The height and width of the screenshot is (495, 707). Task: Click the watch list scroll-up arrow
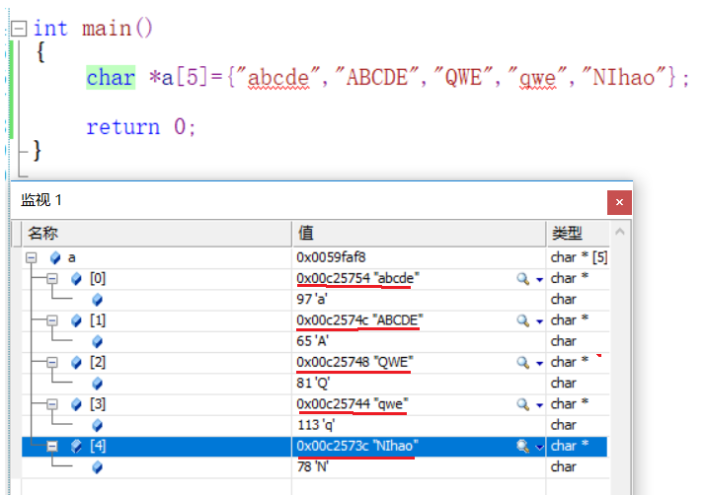[620, 232]
